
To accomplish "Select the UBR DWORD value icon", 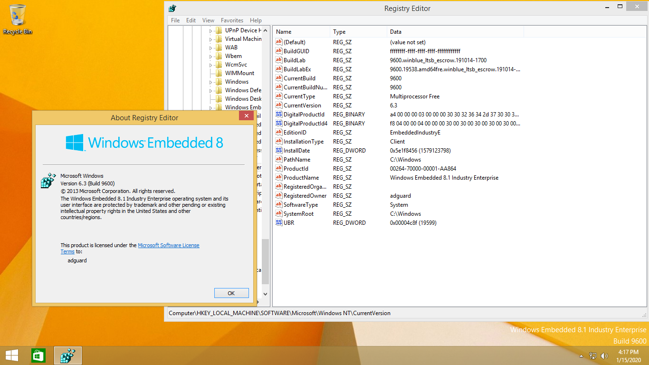I will [279, 223].
